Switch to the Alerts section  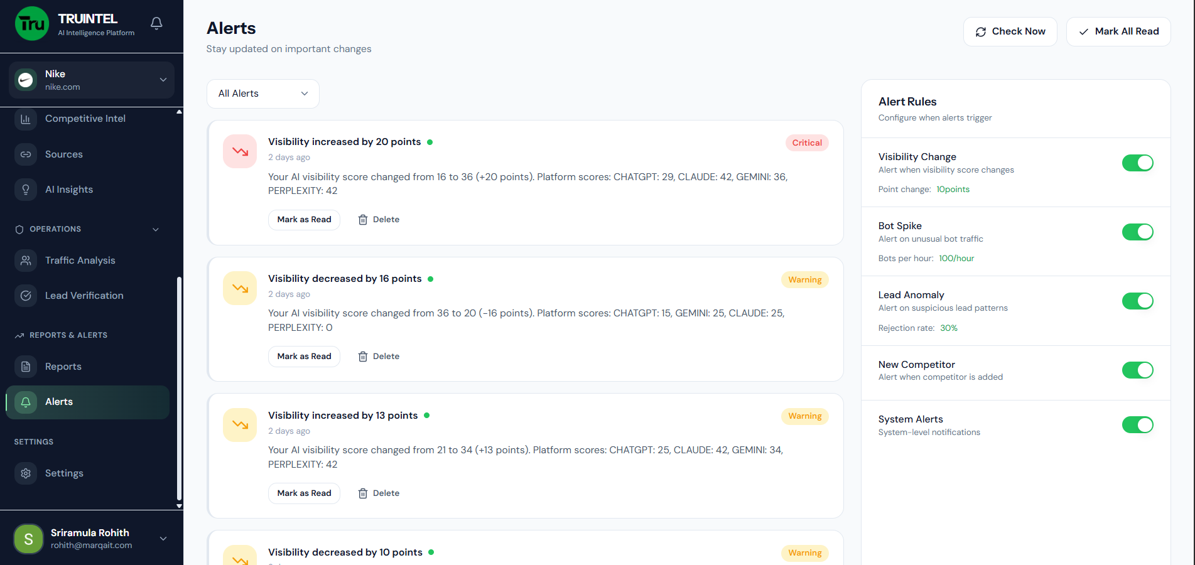(58, 401)
